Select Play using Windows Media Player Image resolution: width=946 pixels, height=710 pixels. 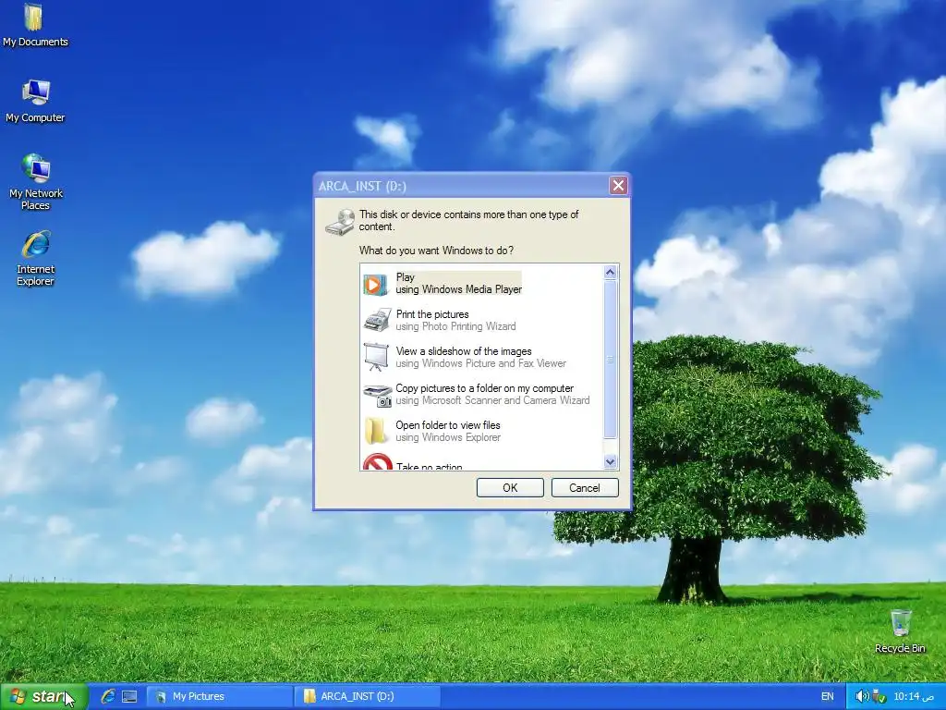pyautogui.click(x=482, y=284)
